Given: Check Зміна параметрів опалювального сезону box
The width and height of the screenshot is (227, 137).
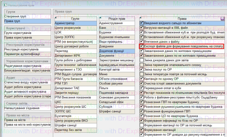Looking at the screenshot, I should 142,65.
